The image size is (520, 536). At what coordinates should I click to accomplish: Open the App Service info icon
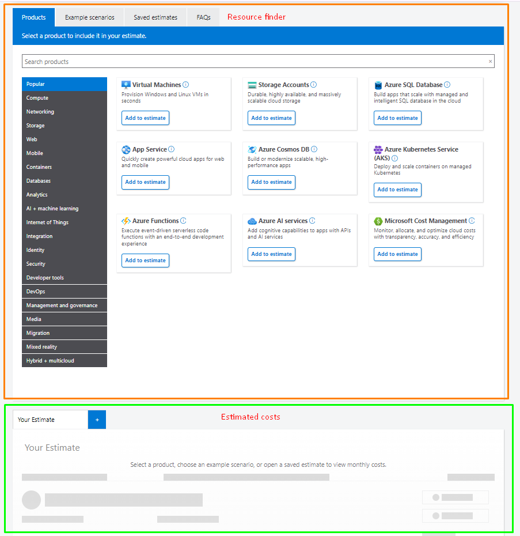pos(171,149)
